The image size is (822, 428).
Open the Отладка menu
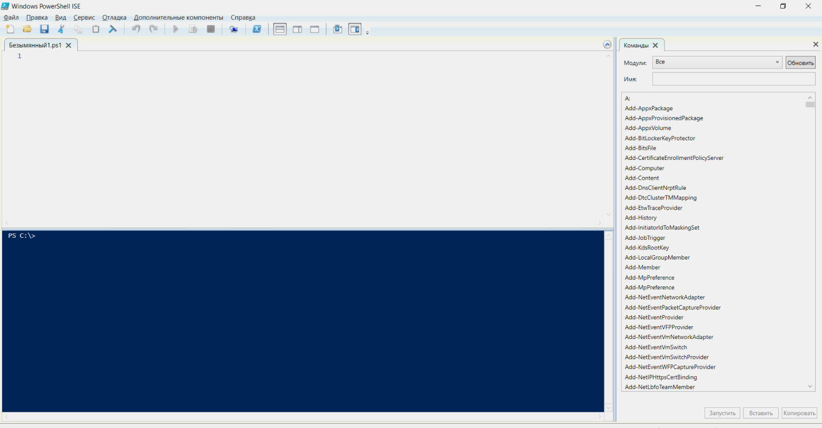(114, 18)
